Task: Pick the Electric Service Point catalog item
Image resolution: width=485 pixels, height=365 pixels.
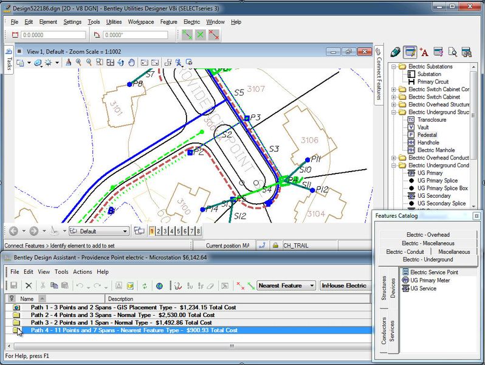Action: (434, 272)
